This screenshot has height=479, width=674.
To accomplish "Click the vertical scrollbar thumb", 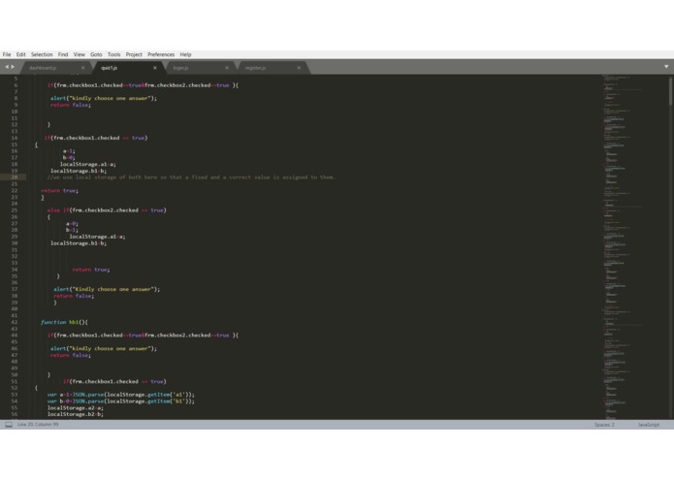I will [670, 90].
